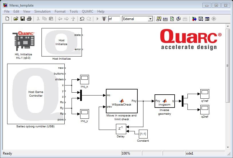
Task: Click the 'sliders' output port label
Action: [x=59, y=79]
